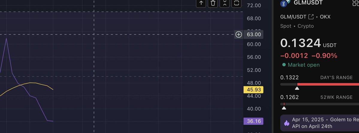Image resolution: width=359 pixels, height=133 pixels.
Task: Click the DAY'S RANGE label
Action: (336, 78)
